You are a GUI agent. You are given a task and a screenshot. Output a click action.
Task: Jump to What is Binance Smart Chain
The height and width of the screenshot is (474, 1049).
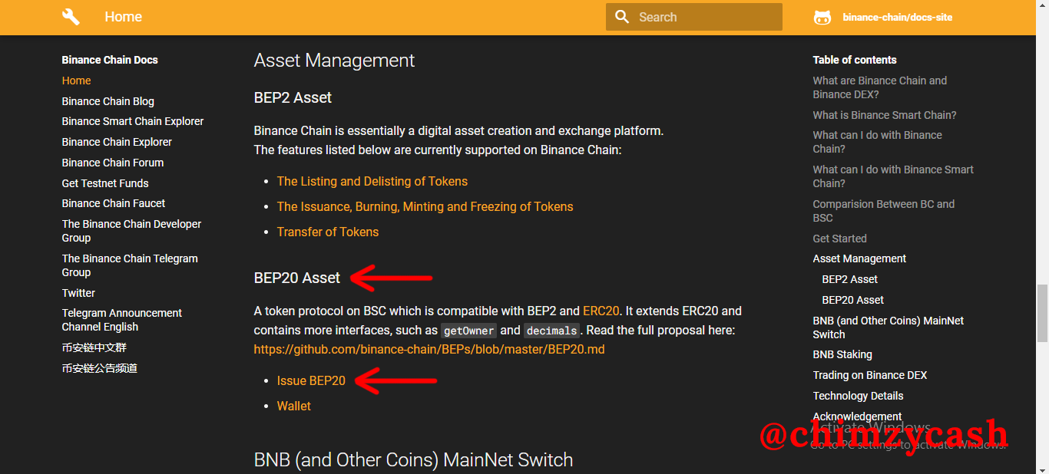pyautogui.click(x=885, y=115)
